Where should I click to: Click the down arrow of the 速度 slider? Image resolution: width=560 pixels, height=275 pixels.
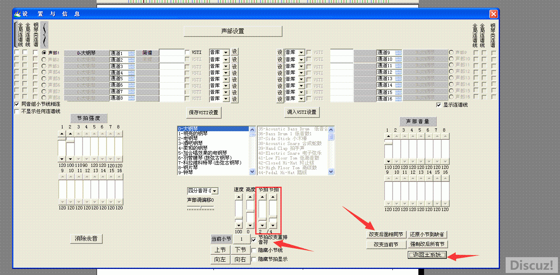[x=239, y=225]
